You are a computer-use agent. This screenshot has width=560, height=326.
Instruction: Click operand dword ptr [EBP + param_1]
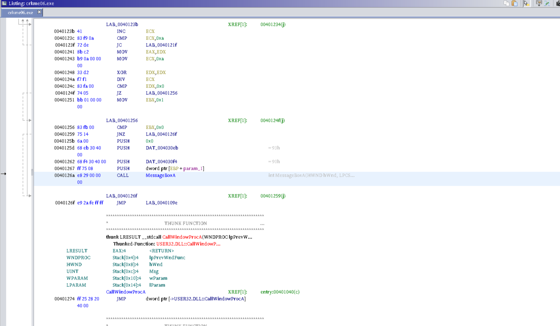(175, 168)
